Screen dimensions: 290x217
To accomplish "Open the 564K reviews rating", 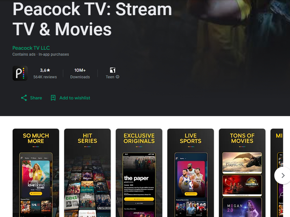I will [45, 77].
